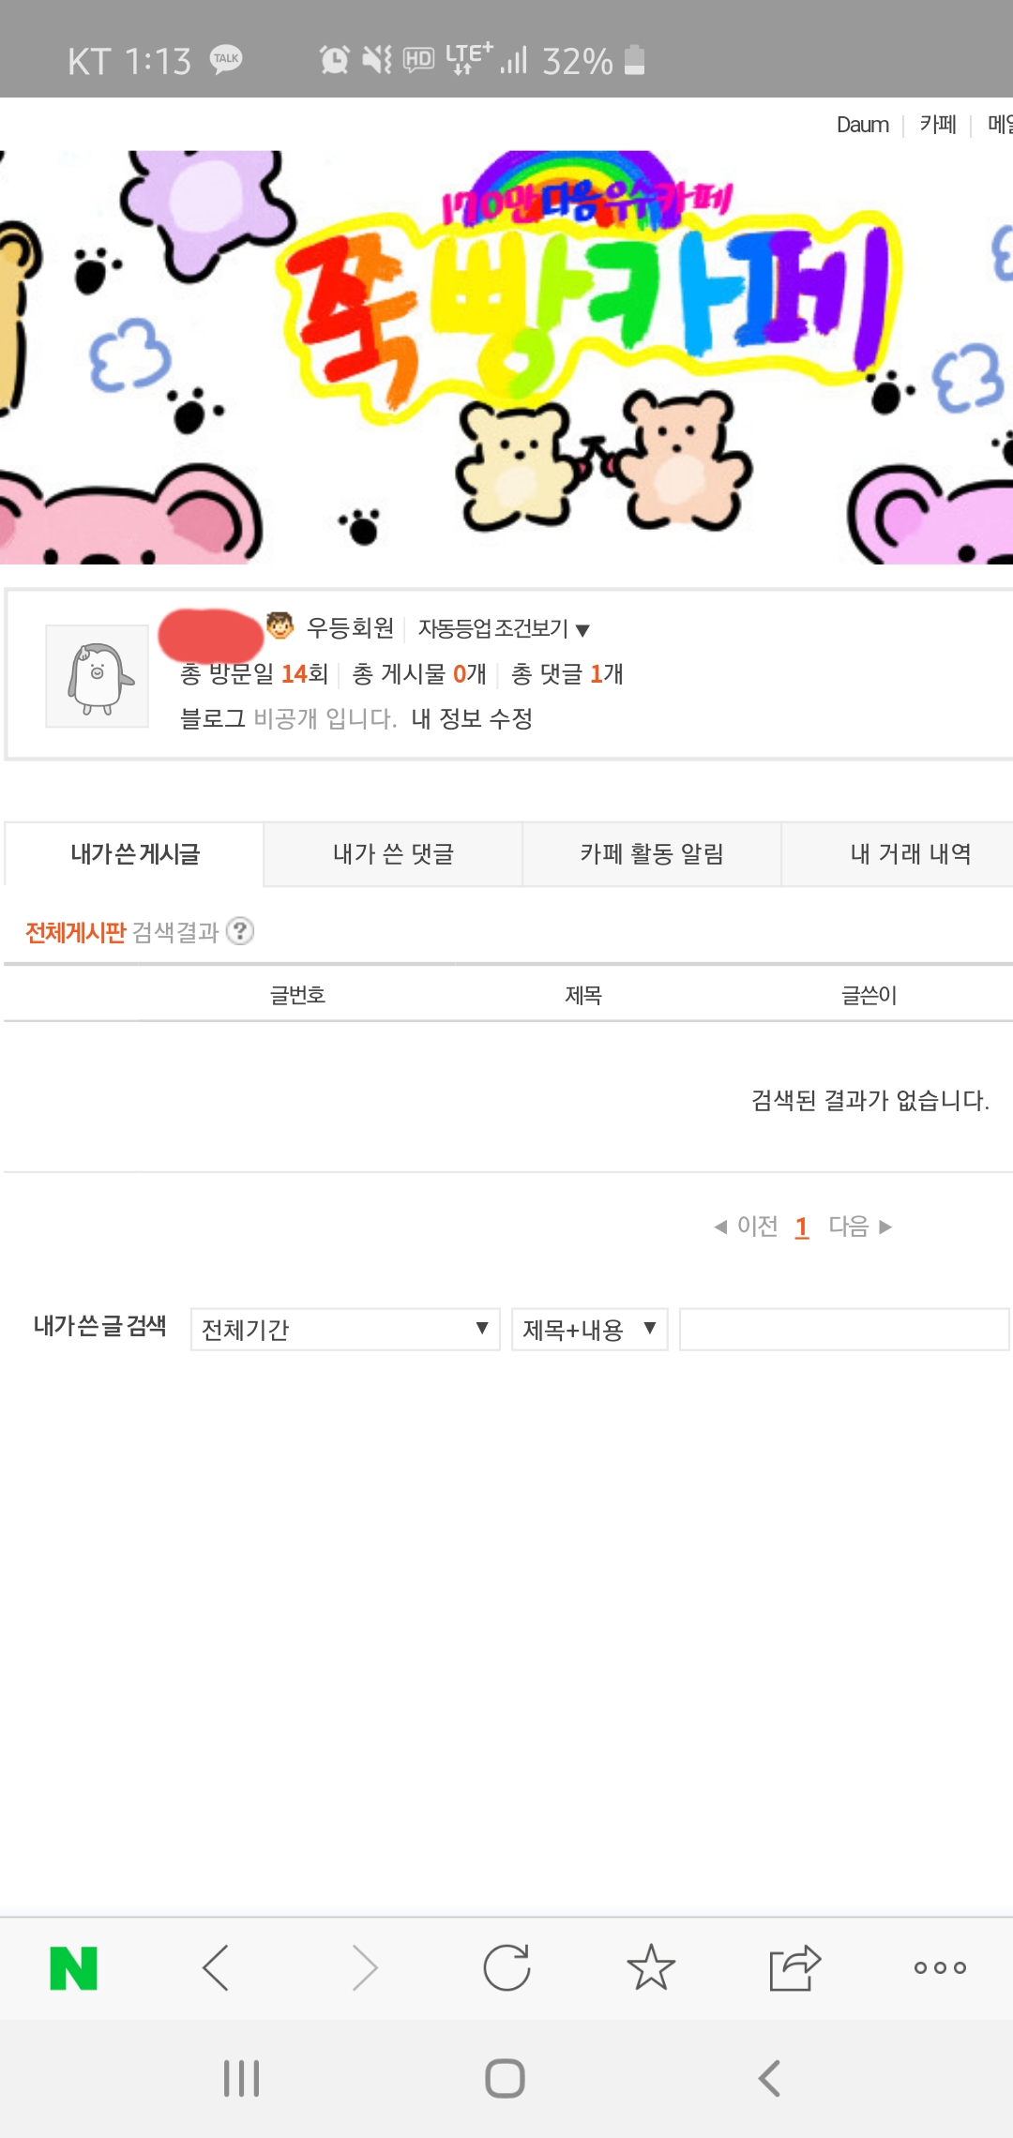Open the three-dot more menu
The height and width of the screenshot is (2138, 1013).
pyautogui.click(x=940, y=1967)
